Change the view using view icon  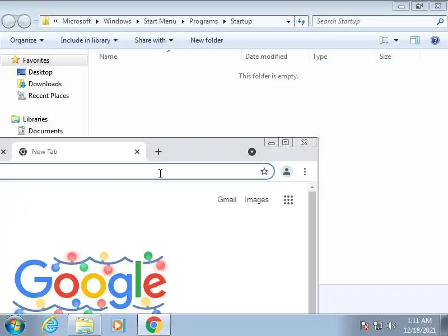point(384,40)
